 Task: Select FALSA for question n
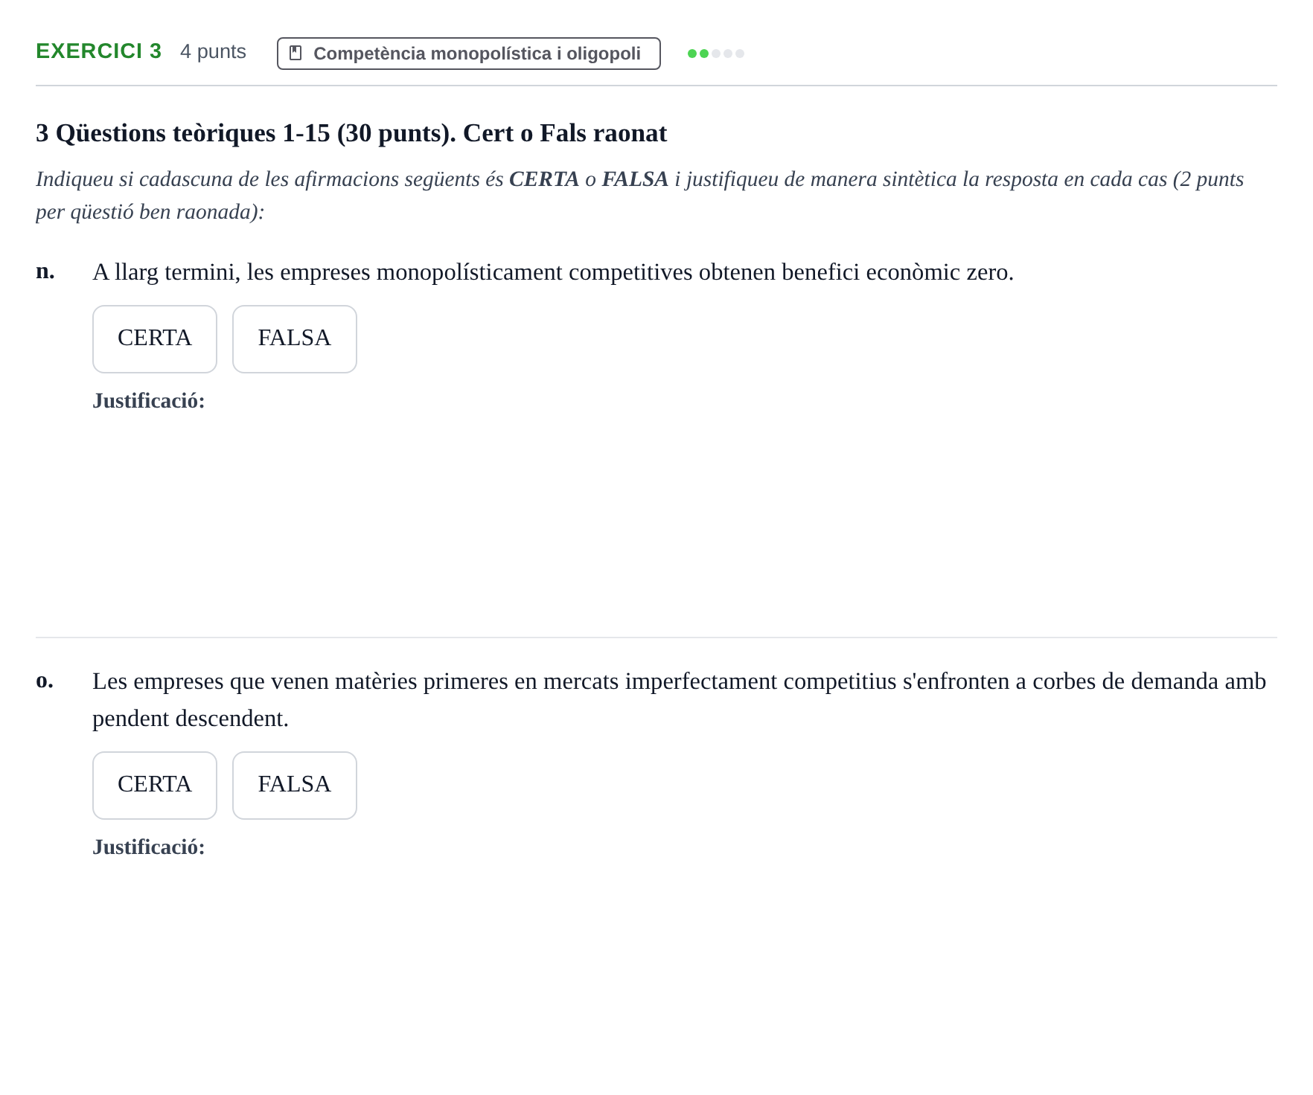click(295, 339)
